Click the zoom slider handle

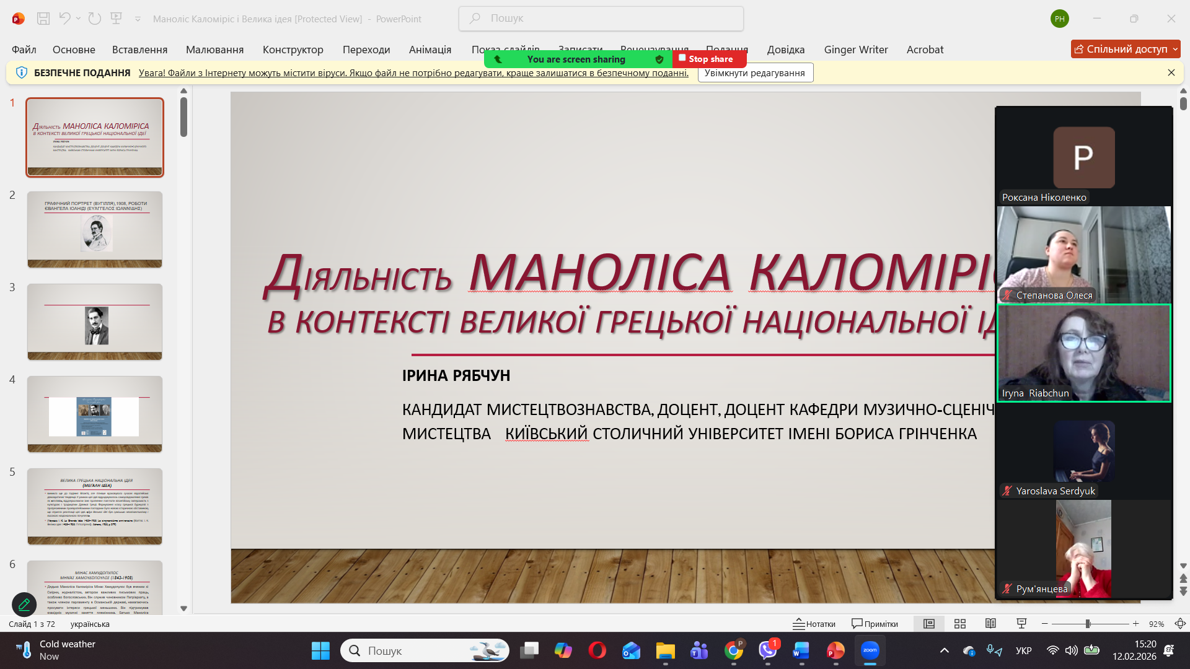pos(1088,624)
